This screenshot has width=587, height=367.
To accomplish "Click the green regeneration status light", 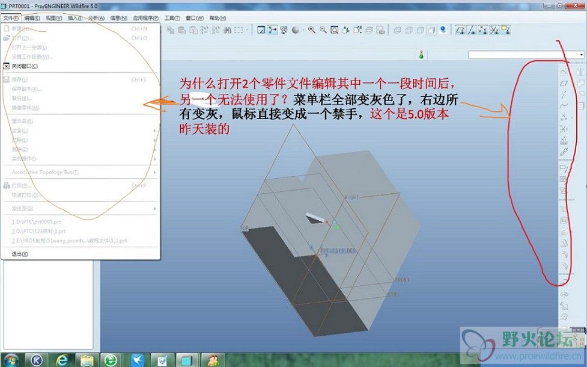I will 421,55.
